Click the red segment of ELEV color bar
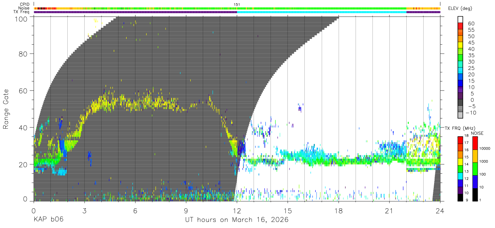Screen dimensions: 495x228 (460, 25)
